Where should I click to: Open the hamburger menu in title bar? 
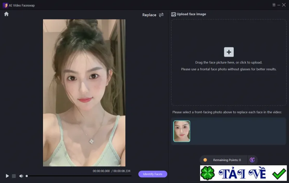point(274,5)
